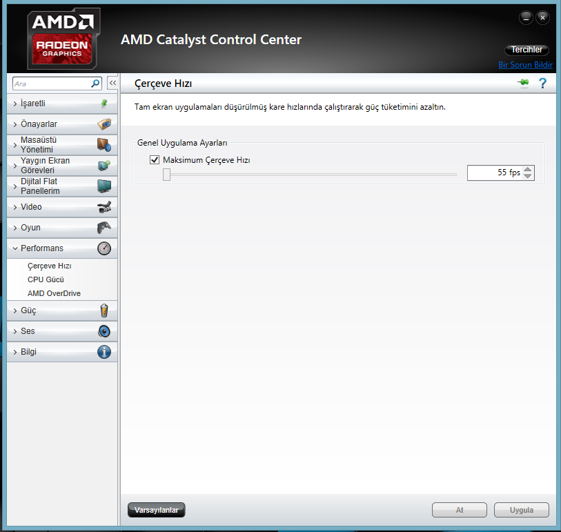The width and height of the screenshot is (561, 532).
Task: Click the Dijital Flat Panellerim monitor icon
Action: tap(104, 186)
